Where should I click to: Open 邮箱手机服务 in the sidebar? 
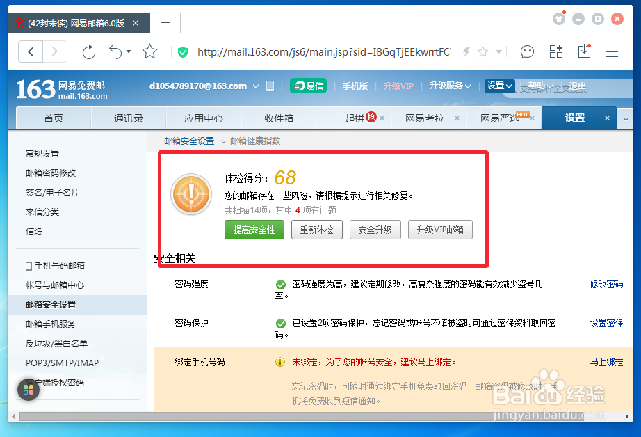coord(51,324)
